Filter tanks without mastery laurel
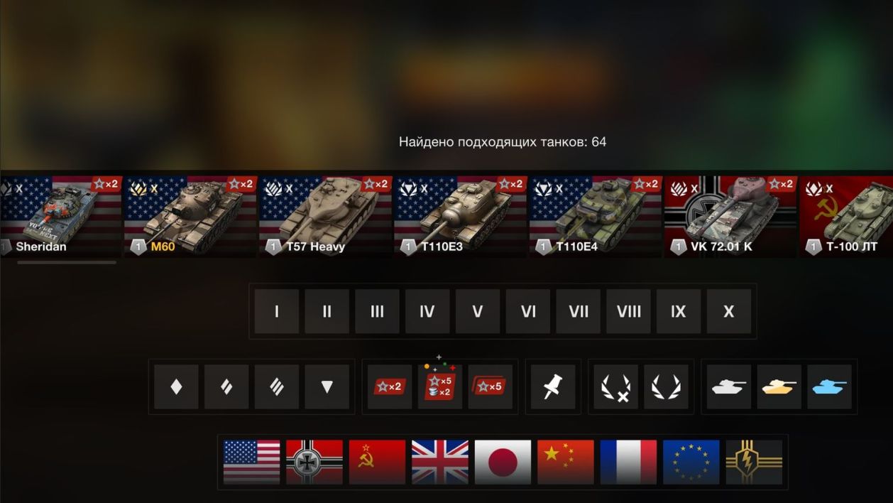The image size is (893, 503). click(615, 386)
